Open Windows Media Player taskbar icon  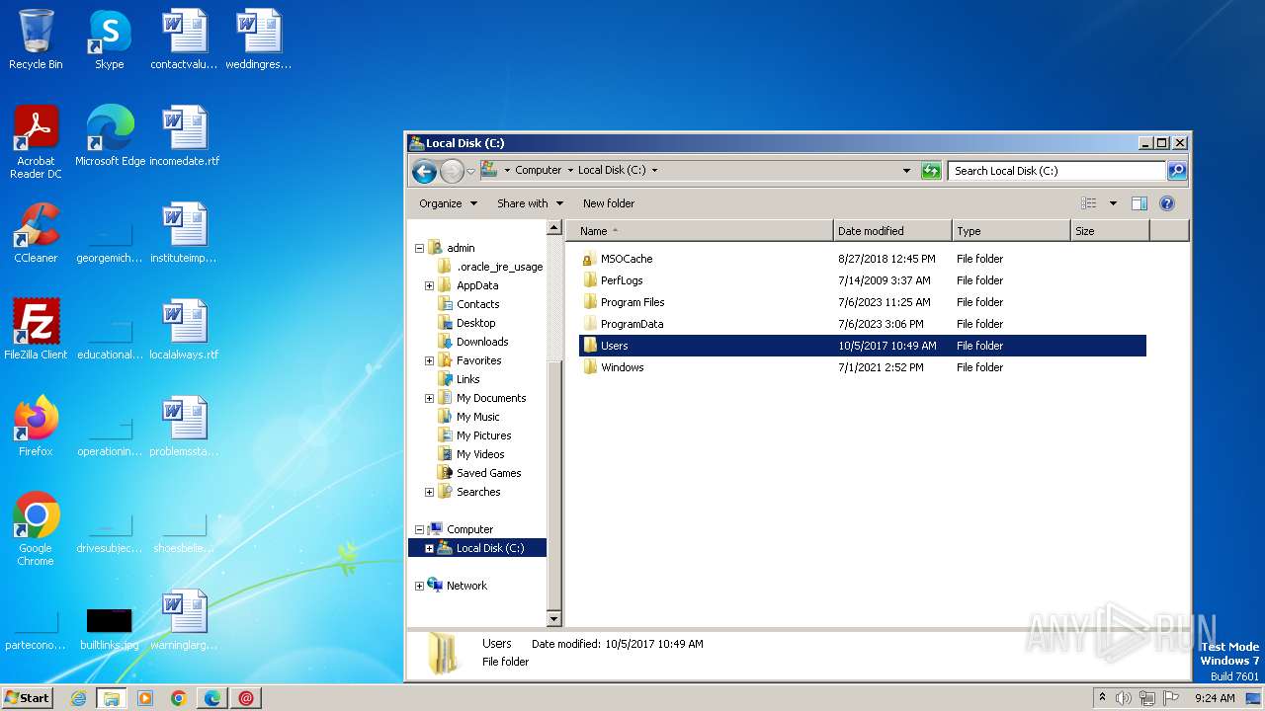coord(145,698)
